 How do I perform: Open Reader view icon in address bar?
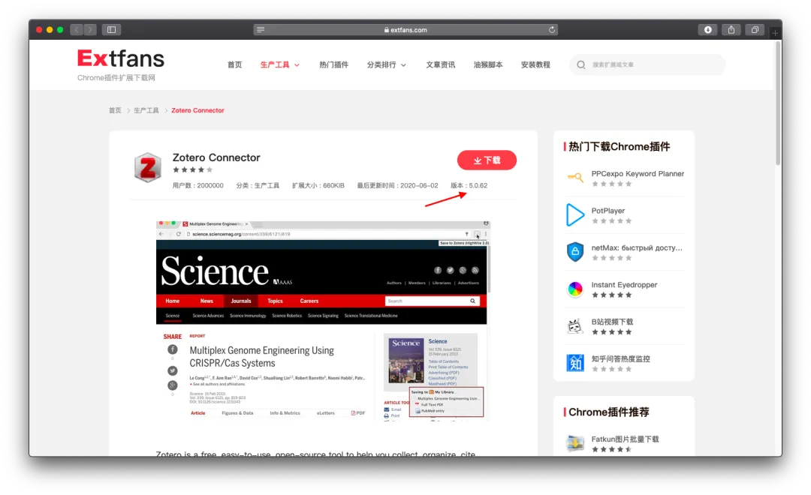(x=261, y=30)
